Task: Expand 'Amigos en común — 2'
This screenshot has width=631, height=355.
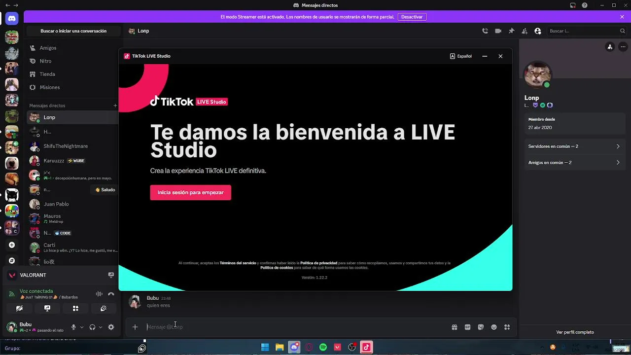Action: pyautogui.click(x=574, y=163)
